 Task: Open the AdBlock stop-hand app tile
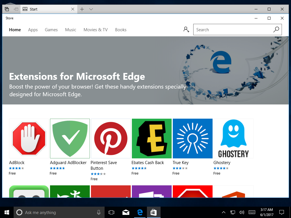pyautogui.click(x=29, y=139)
